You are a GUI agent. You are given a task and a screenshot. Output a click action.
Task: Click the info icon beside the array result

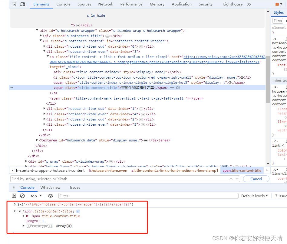(78, 211)
